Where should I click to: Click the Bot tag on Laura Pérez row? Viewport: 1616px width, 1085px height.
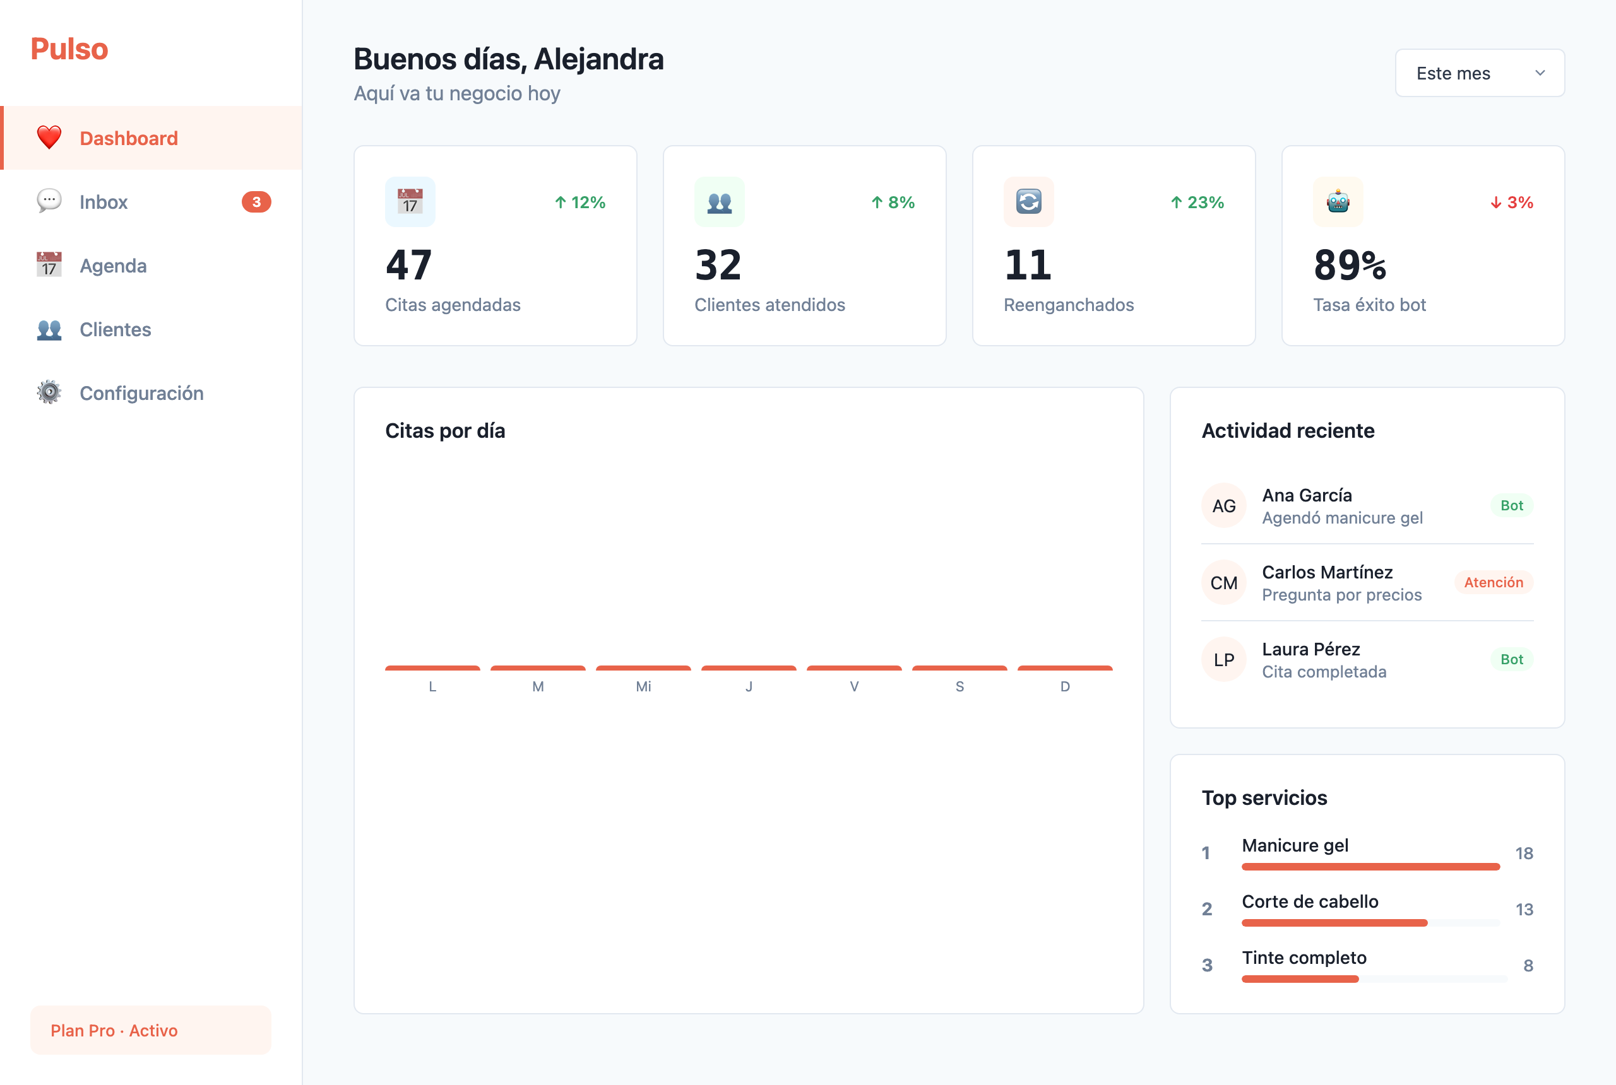pos(1511,659)
